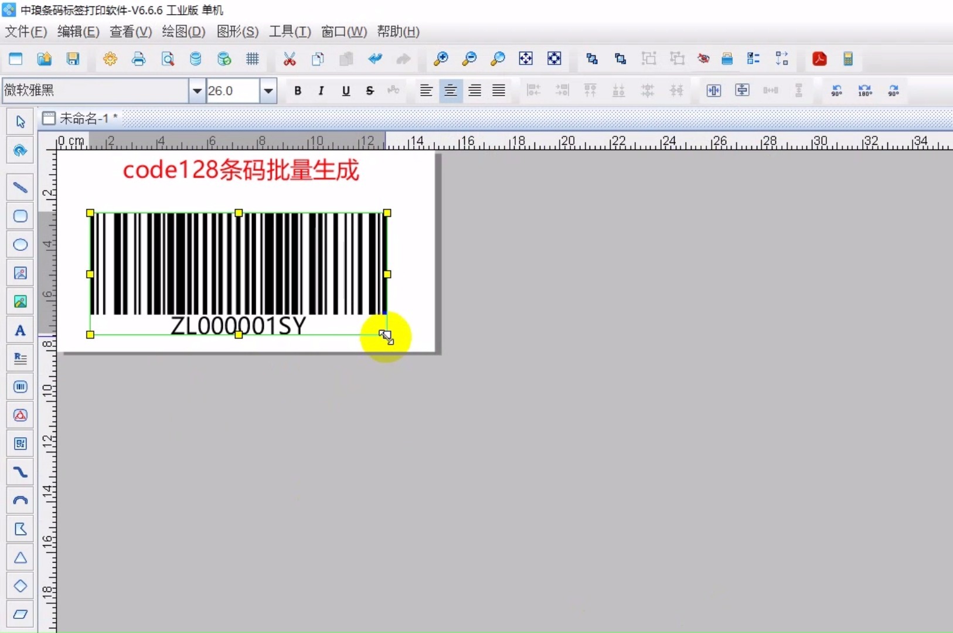
Task: Select the arc drawing tool
Action: tap(21, 501)
